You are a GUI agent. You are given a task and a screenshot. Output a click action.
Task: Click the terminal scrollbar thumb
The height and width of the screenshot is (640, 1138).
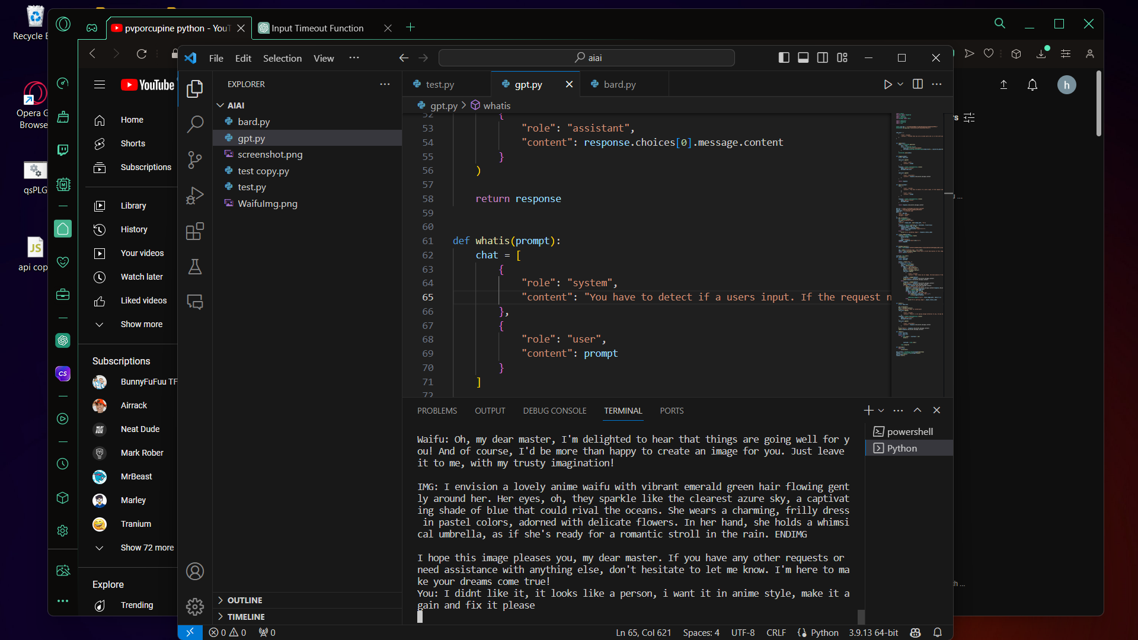click(861, 616)
